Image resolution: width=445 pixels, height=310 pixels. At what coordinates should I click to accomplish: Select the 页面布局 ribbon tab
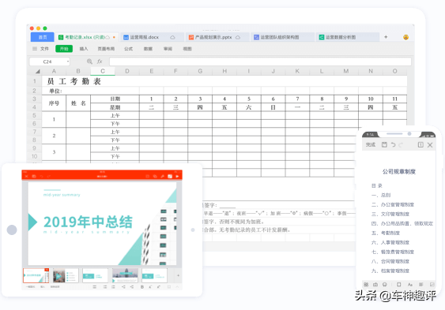coord(106,49)
